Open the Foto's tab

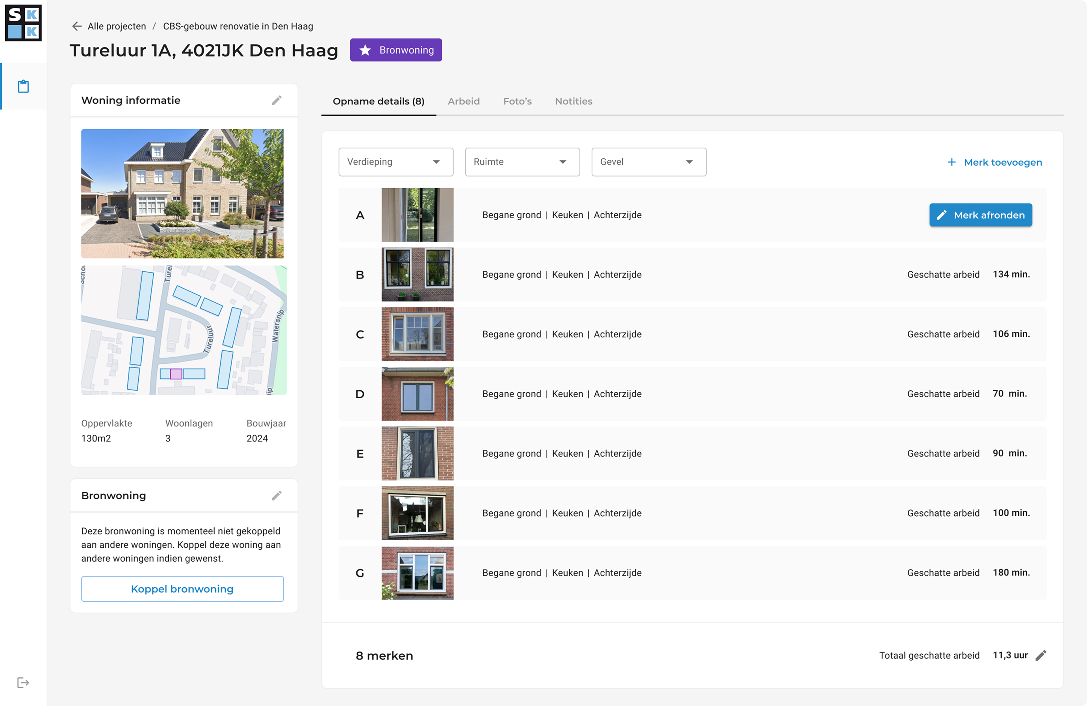coord(517,101)
